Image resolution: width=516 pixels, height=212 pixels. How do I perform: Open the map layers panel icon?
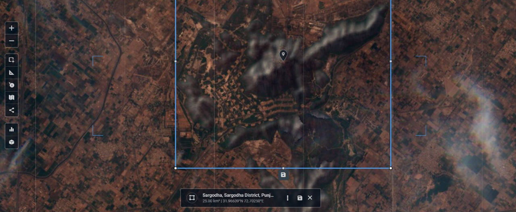(x=11, y=97)
